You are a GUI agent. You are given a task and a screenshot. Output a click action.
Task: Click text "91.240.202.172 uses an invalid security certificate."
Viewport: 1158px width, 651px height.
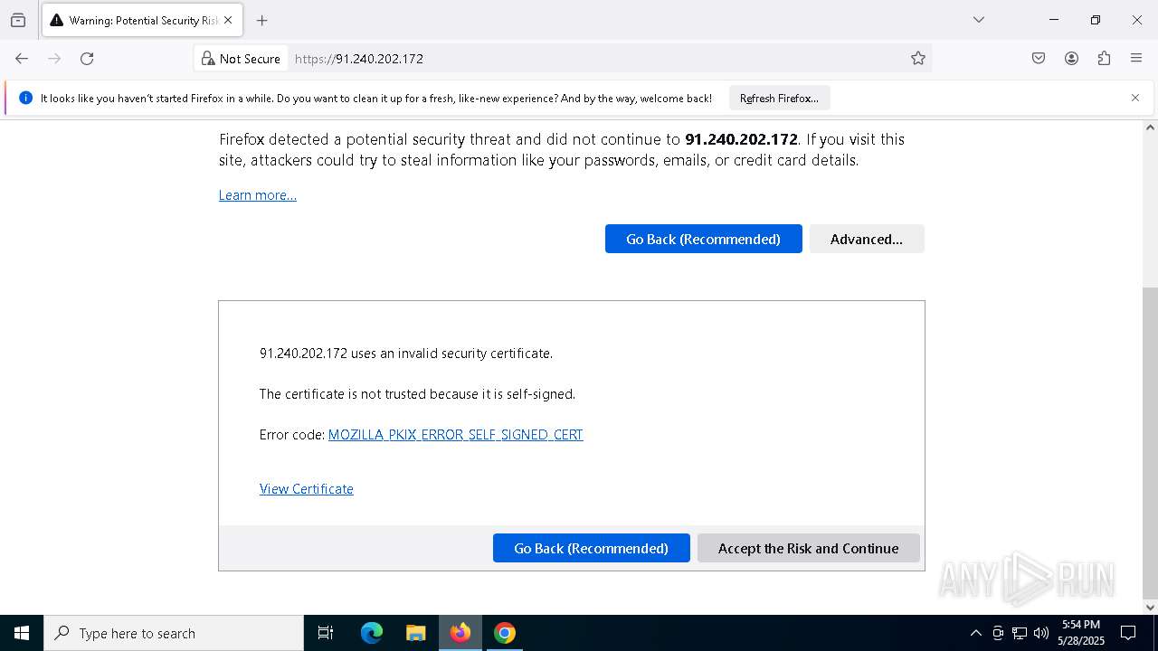click(406, 354)
